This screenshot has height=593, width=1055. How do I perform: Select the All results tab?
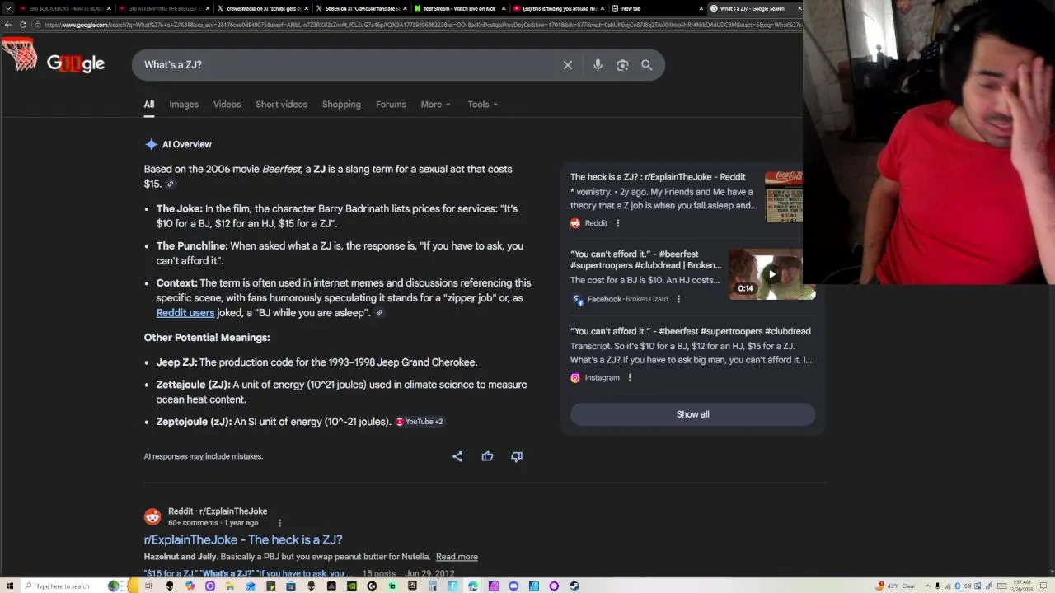149,105
